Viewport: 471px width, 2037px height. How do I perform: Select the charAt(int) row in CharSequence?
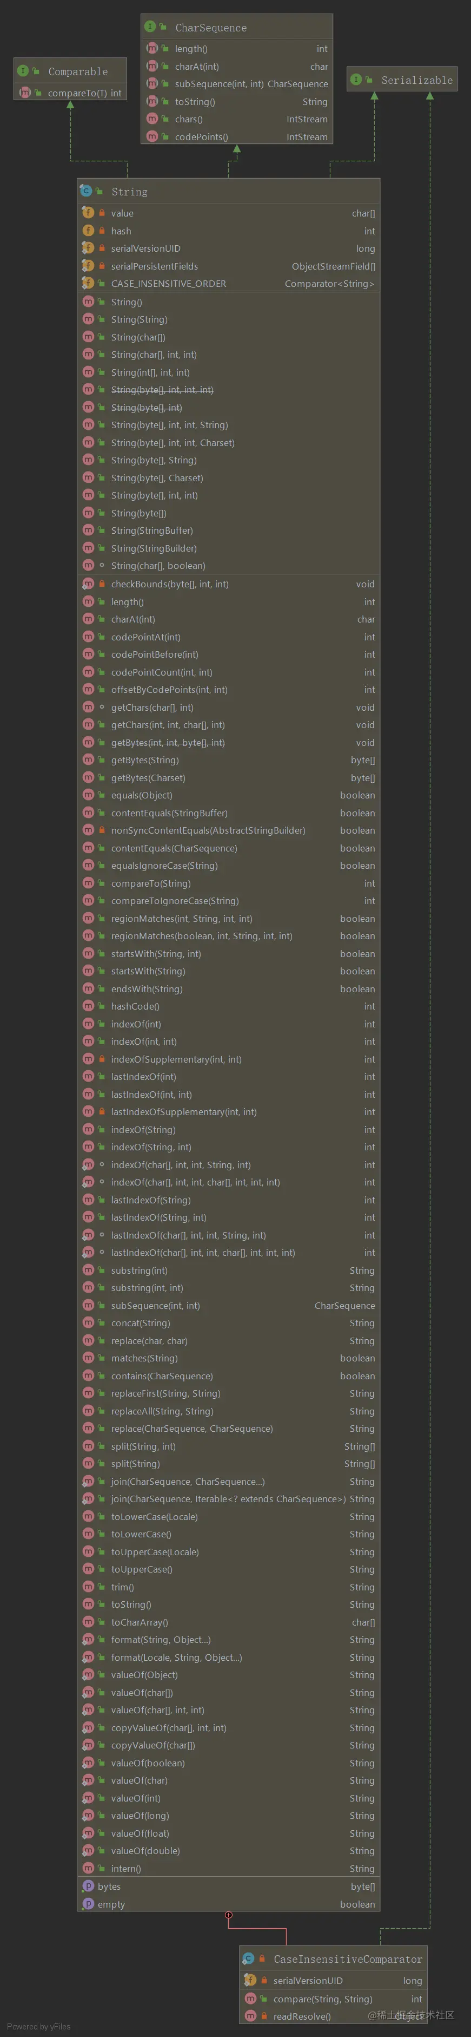236,67
